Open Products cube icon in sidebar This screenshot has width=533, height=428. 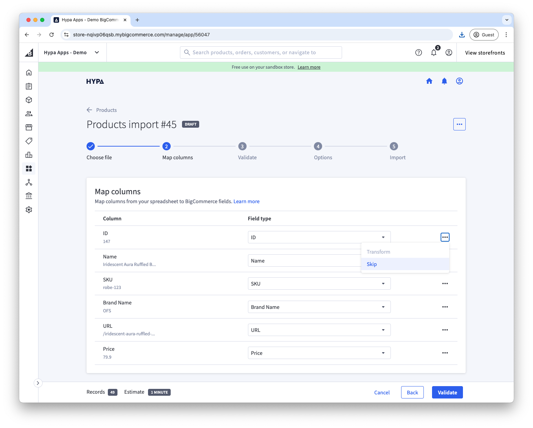click(29, 100)
